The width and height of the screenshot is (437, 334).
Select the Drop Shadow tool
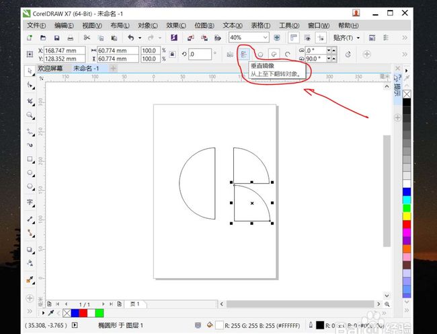[30, 250]
